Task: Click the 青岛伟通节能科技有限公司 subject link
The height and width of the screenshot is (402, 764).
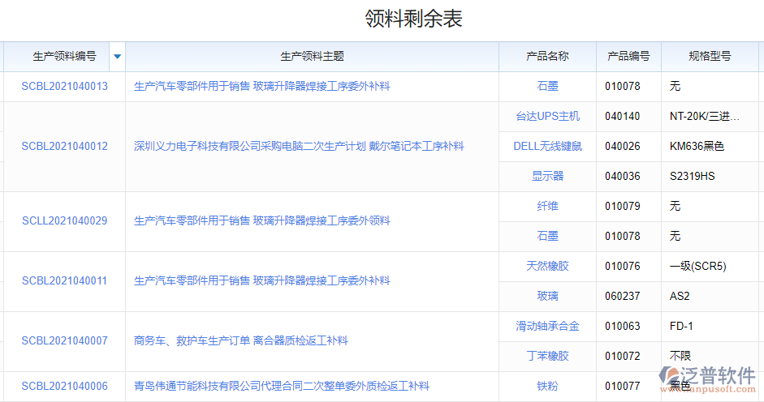Action: tap(281, 387)
